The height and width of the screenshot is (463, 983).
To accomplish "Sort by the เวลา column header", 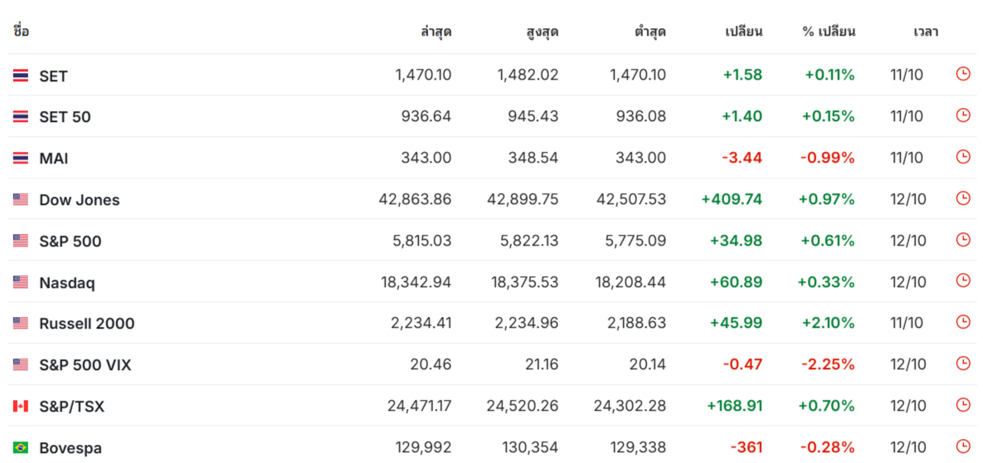I will (x=925, y=32).
